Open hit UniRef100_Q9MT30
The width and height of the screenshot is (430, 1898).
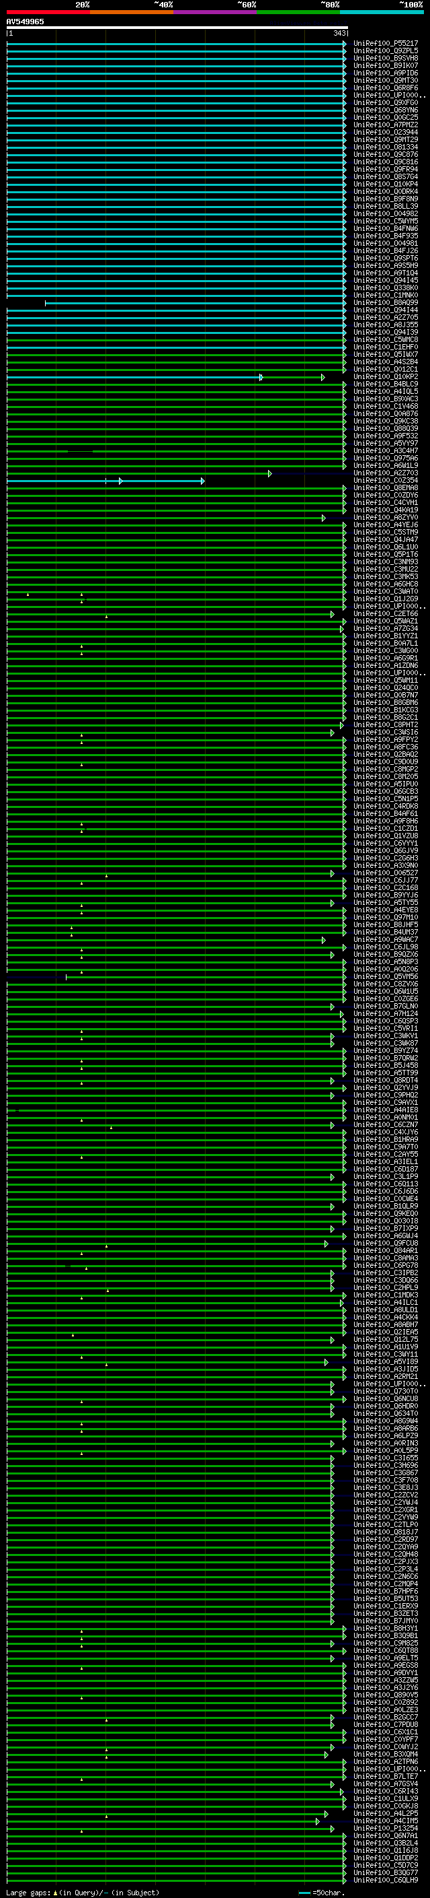pos(386,80)
